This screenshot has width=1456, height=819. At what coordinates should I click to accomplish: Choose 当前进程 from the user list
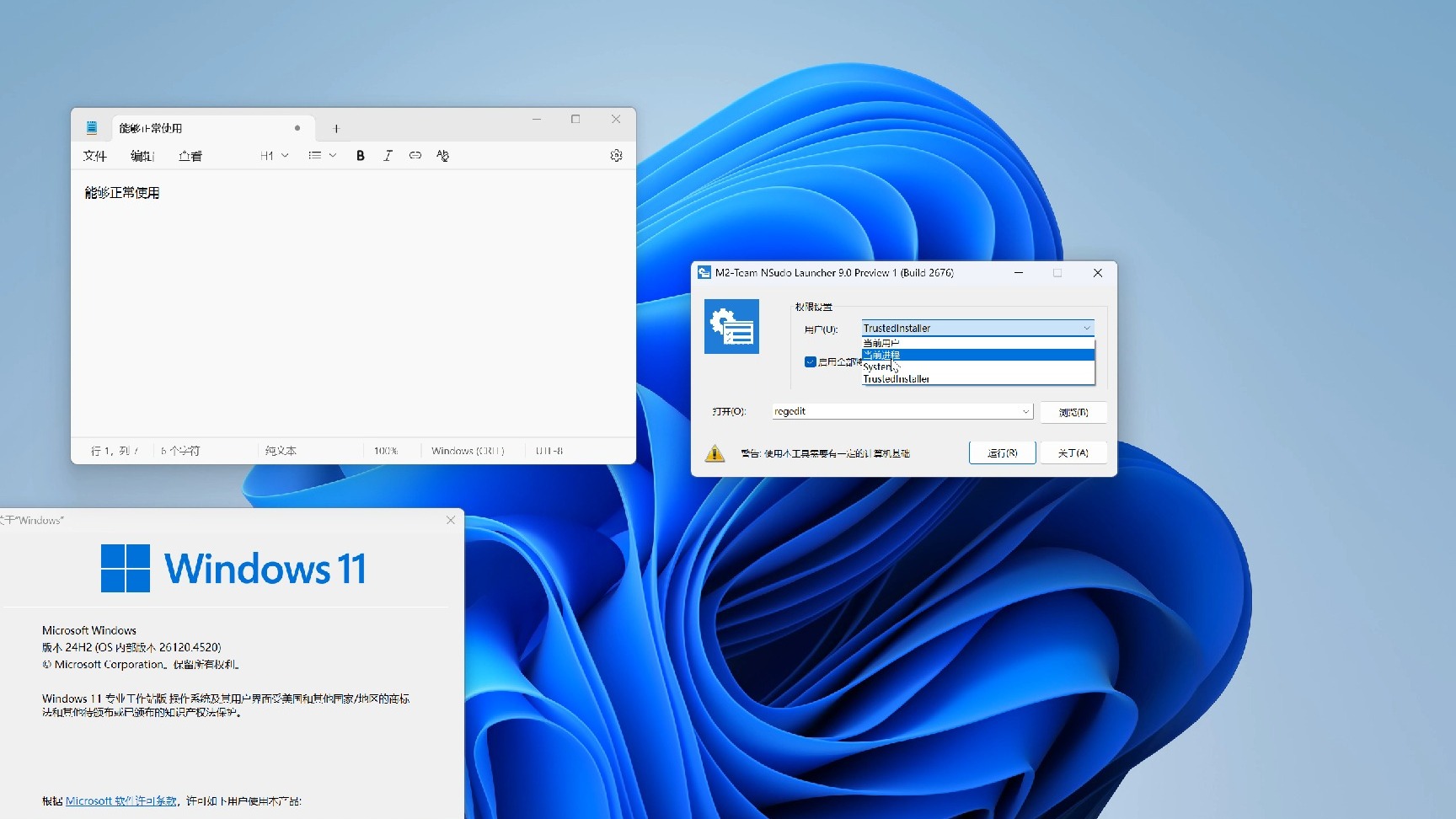[x=977, y=355]
